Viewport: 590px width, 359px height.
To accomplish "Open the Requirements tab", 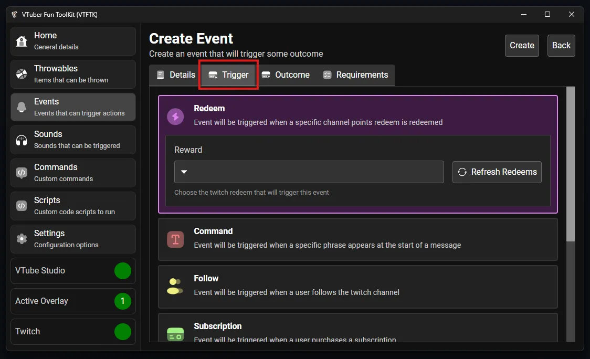I will (356, 75).
